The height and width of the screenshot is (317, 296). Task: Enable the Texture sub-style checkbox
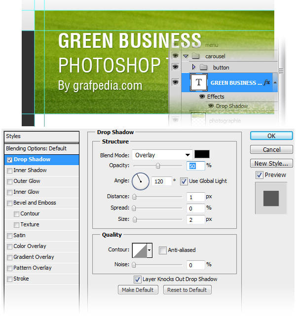[16, 225]
